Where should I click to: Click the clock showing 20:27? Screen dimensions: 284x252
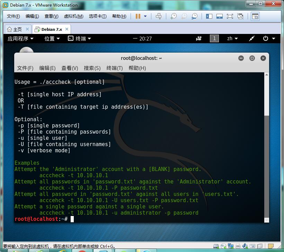pos(142,38)
